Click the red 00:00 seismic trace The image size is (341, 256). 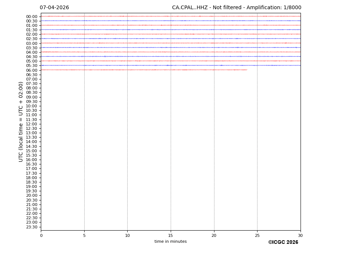170,16
